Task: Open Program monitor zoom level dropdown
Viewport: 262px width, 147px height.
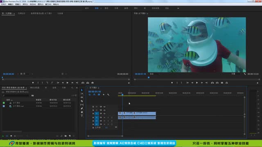Action: 155,74
